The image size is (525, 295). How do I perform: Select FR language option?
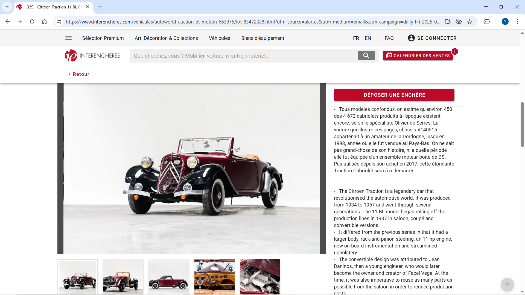[x=356, y=38]
